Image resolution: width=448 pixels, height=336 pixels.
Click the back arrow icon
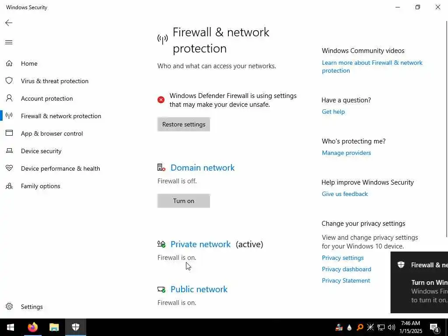point(9,23)
